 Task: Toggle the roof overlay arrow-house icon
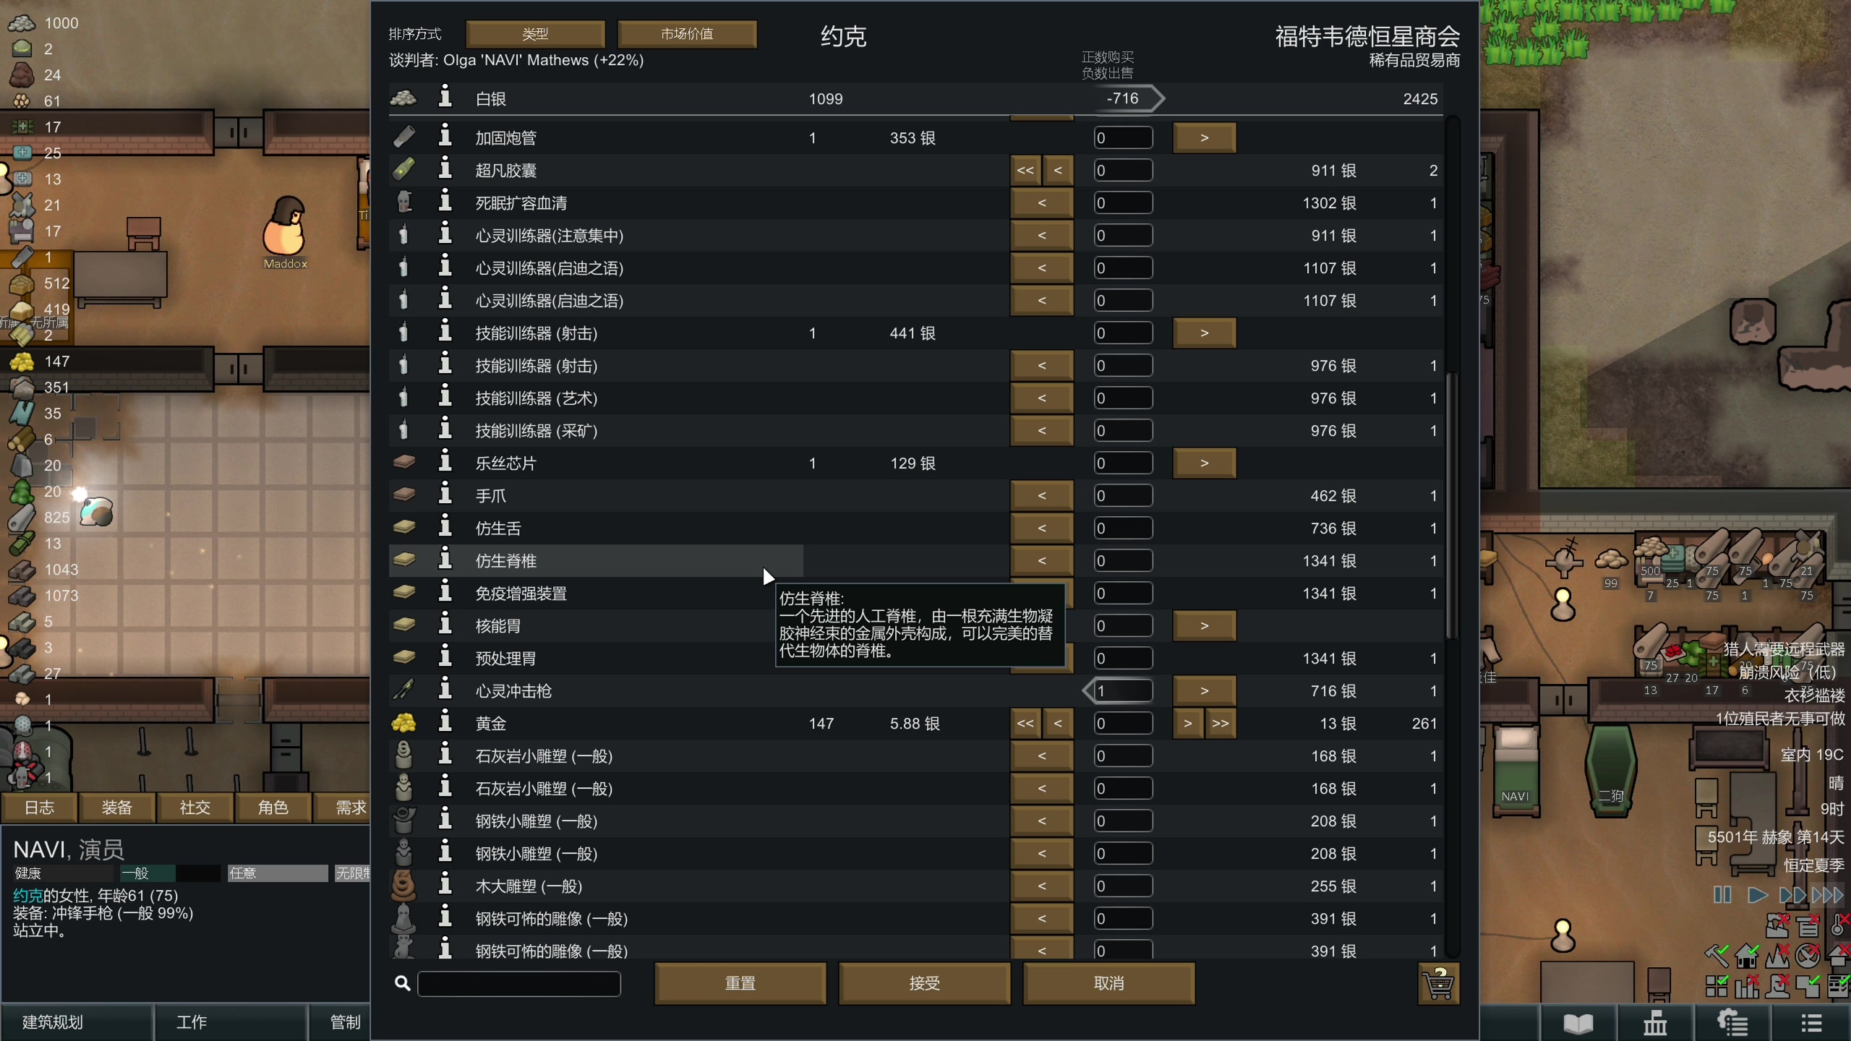(1839, 956)
